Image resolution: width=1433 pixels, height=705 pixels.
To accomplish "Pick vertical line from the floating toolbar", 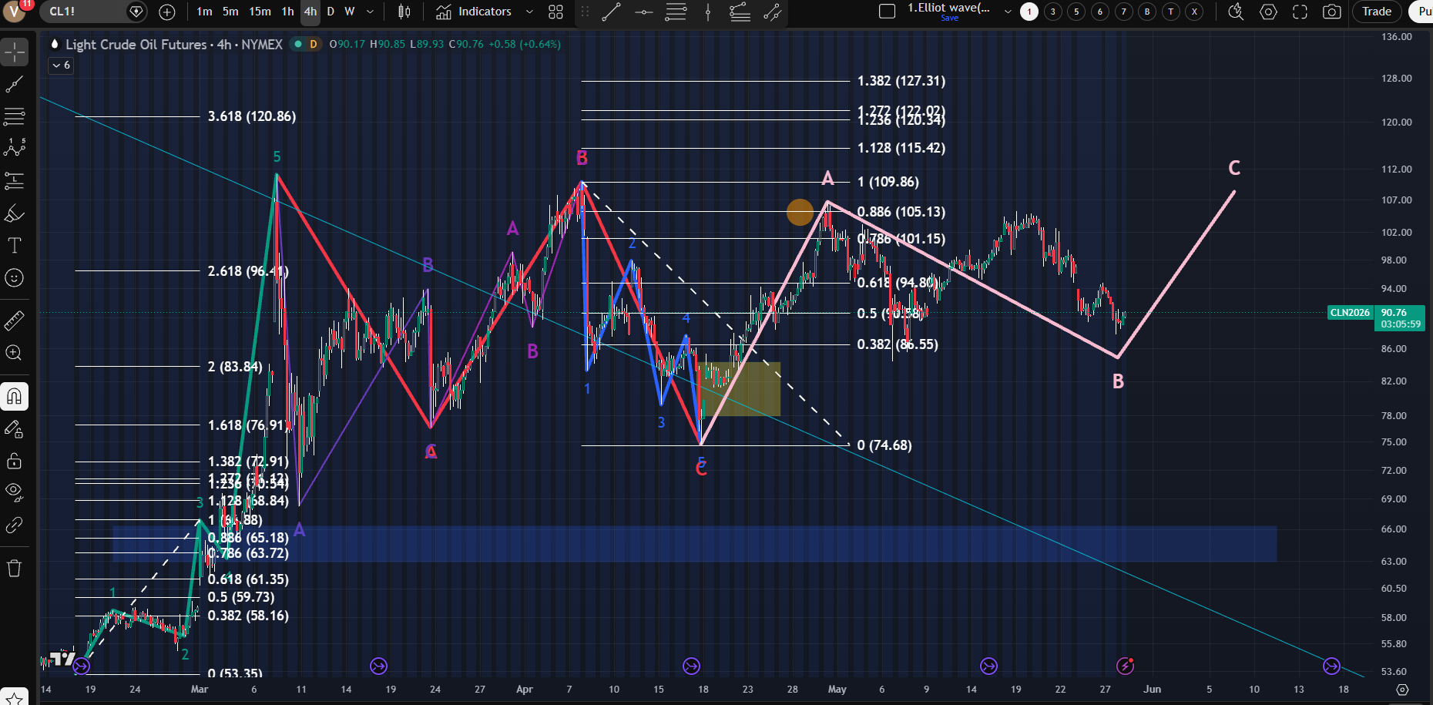I will click(708, 12).
